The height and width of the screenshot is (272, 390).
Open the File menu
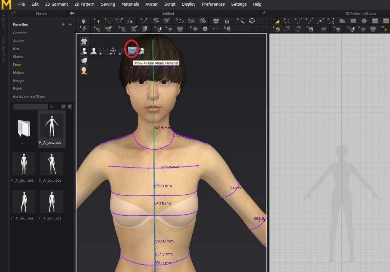click(21, 4)
